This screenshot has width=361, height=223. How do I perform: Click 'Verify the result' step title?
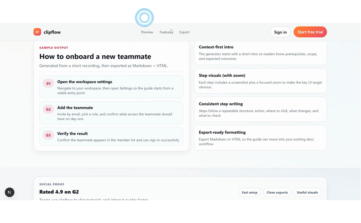tap(73, 134)
